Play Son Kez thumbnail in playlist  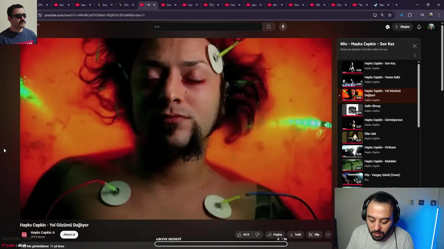click(352, 67)
